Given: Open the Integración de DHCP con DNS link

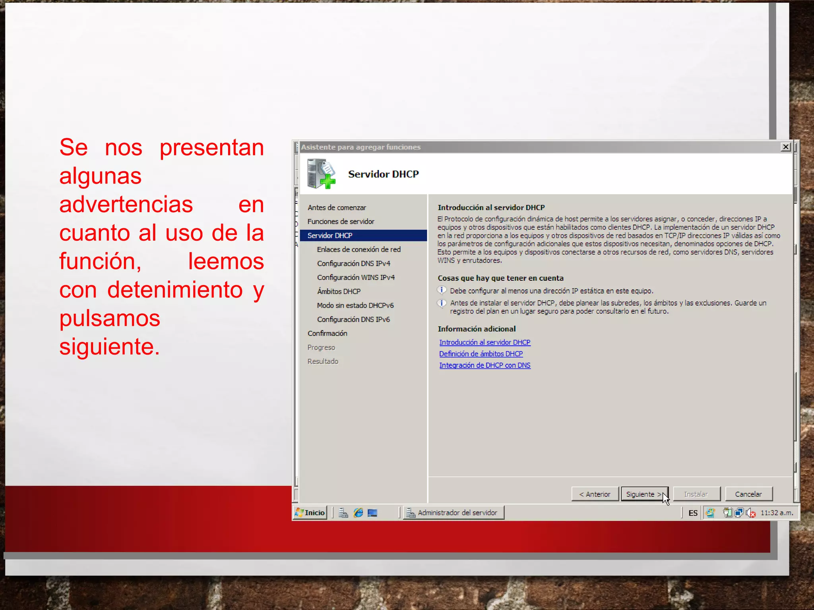Looking at the screenshot, I should point(485,365).
